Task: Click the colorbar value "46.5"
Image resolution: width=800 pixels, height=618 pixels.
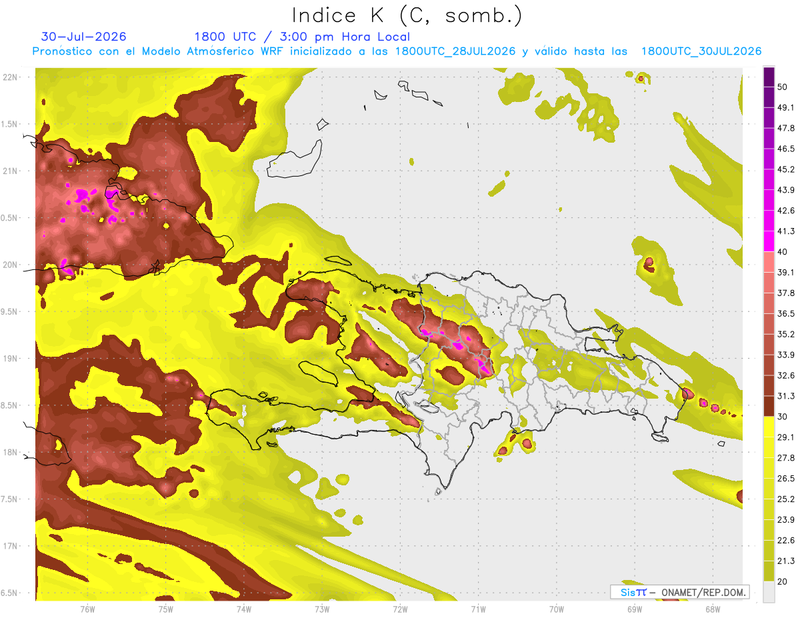Action: point(786,149)
